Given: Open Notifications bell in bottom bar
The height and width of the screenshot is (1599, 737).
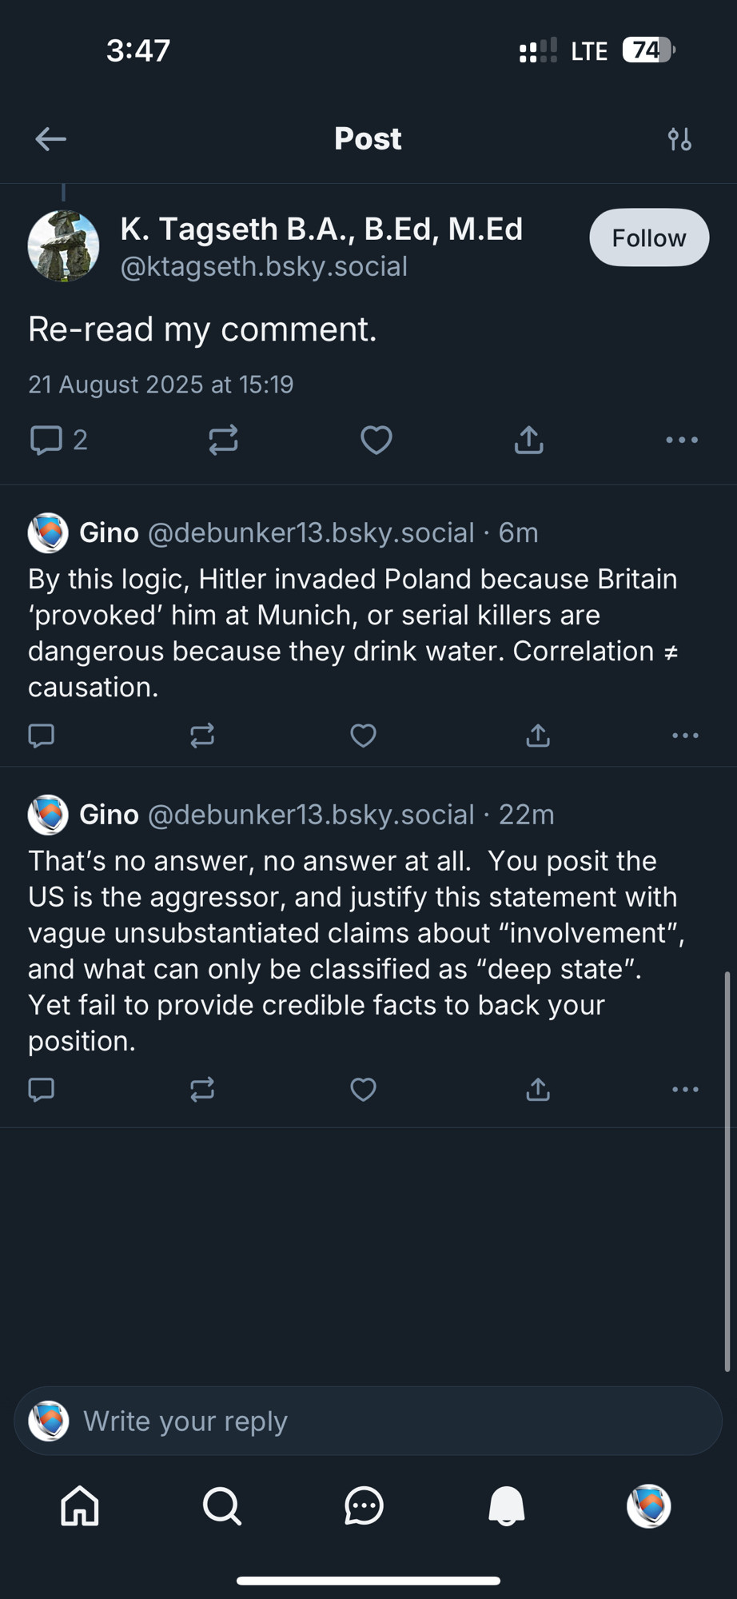Looking at the screenshot, I should [507, 1505].
